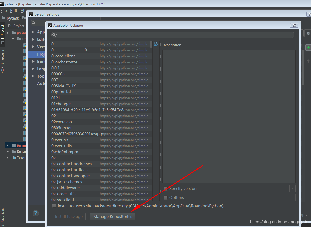Open the Edit menu
This screenshot has height=227, width=311.
tap(14, 11)
